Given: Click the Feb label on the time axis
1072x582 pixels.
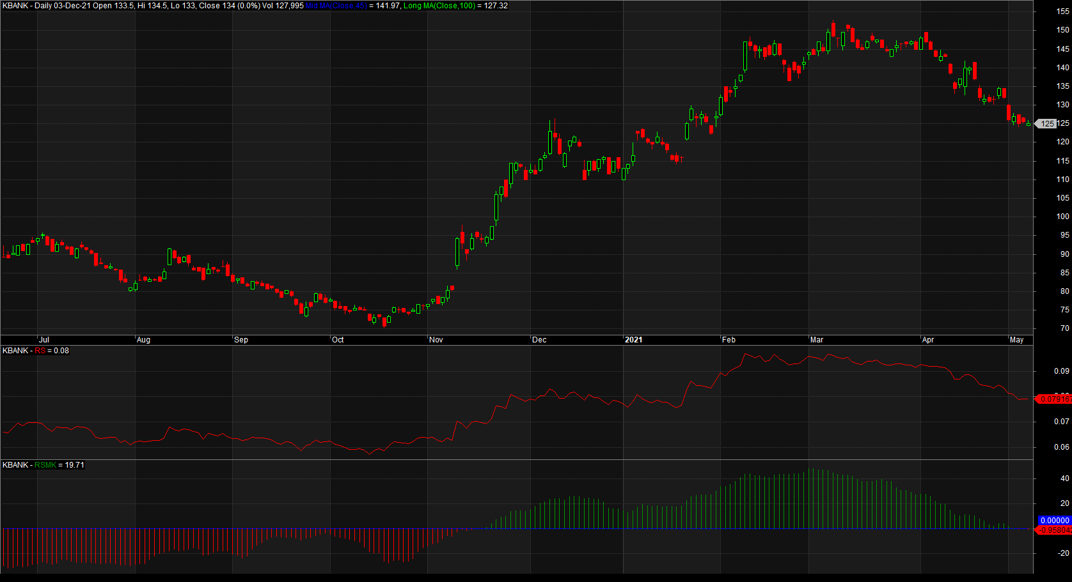Looking at the screenshot, I should pyautogui.click(x=729, y=340).
